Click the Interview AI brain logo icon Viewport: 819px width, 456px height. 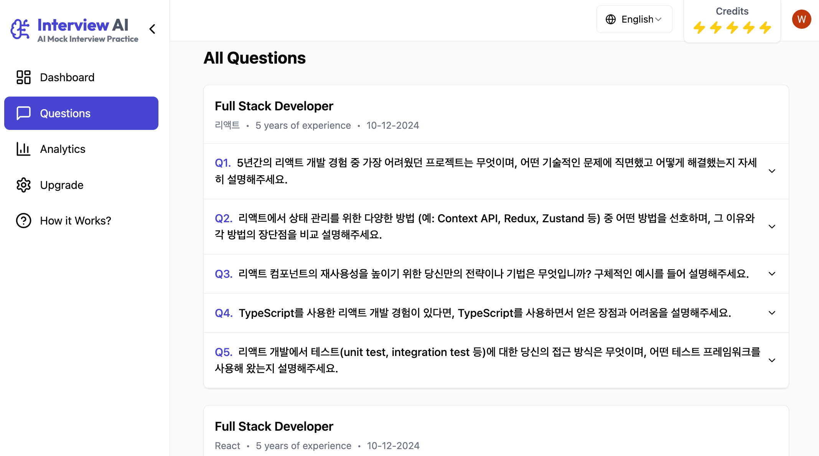(x=20, y=29)
